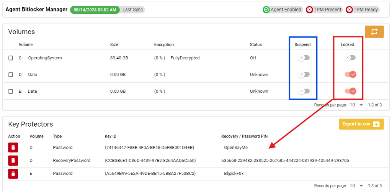The image size is (392, 194).
Task: Export key protectors to csv
Action: click(361, 124)
